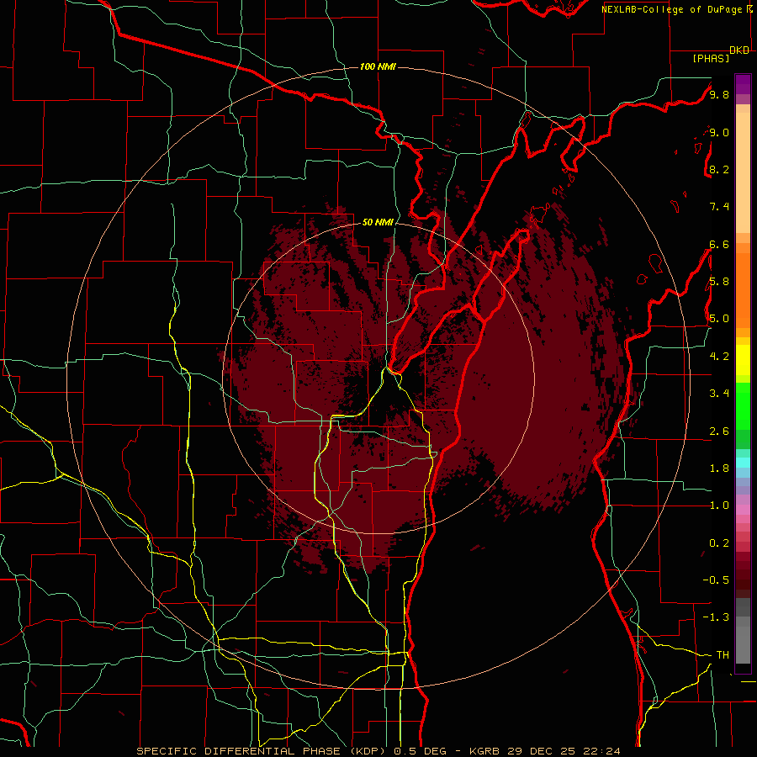
Task: Click the 7.4 legend value
Action: 719,207
